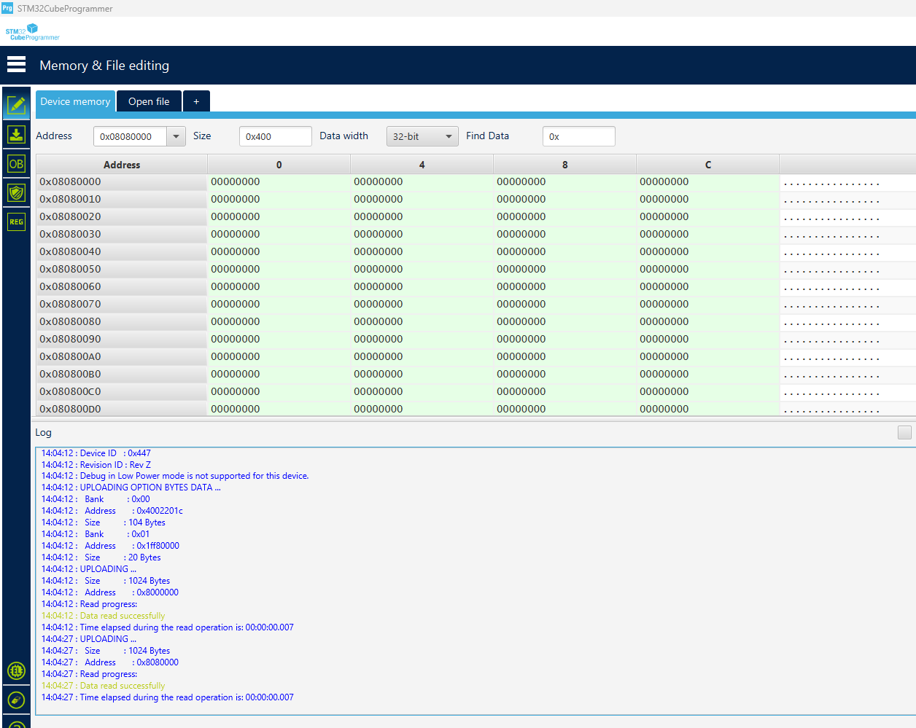Toggle the checkbox beside the Log panel

(904, 432)
